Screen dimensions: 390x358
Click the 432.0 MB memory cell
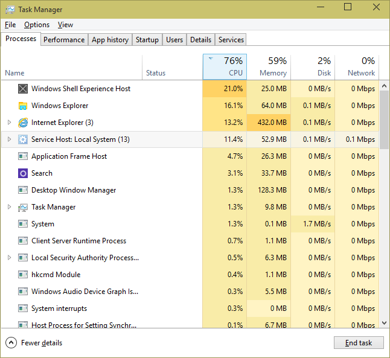pyautogui.click(x=269, y=123)
